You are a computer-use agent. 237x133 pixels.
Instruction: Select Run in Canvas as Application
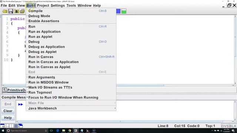point(71,62)
